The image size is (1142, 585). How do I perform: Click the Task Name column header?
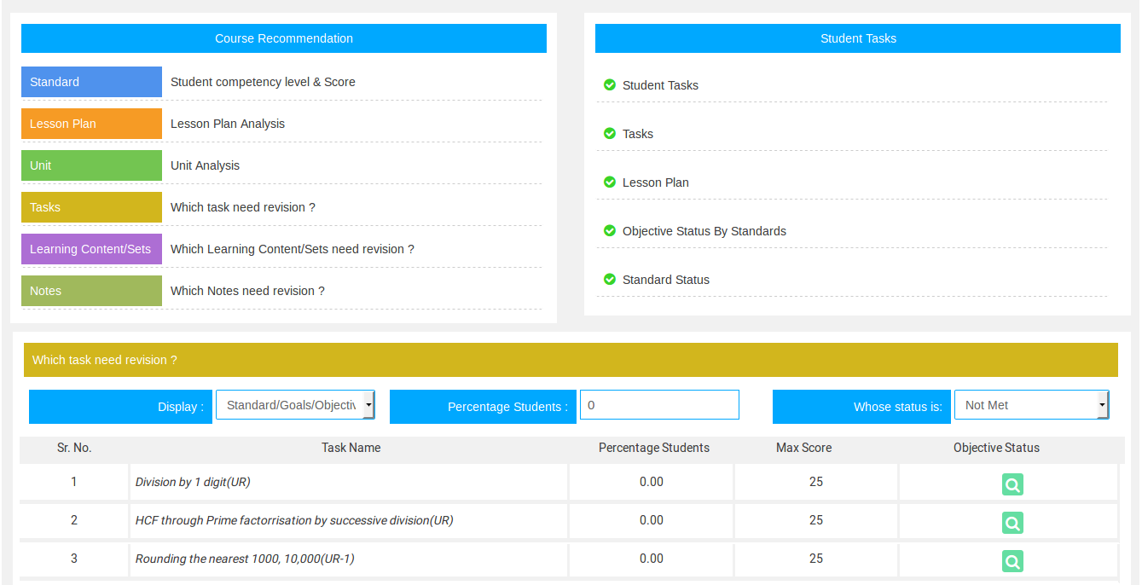point(351,448)
